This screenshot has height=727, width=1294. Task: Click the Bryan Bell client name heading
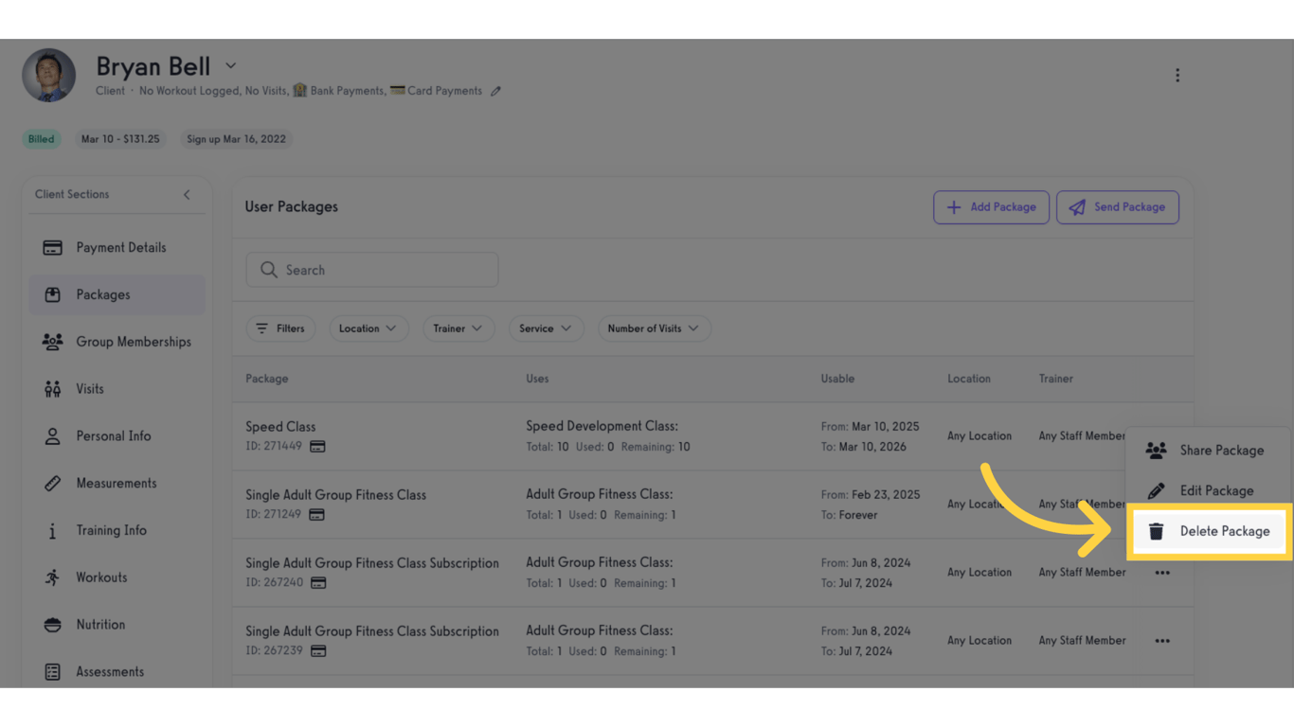coord(153,66)
